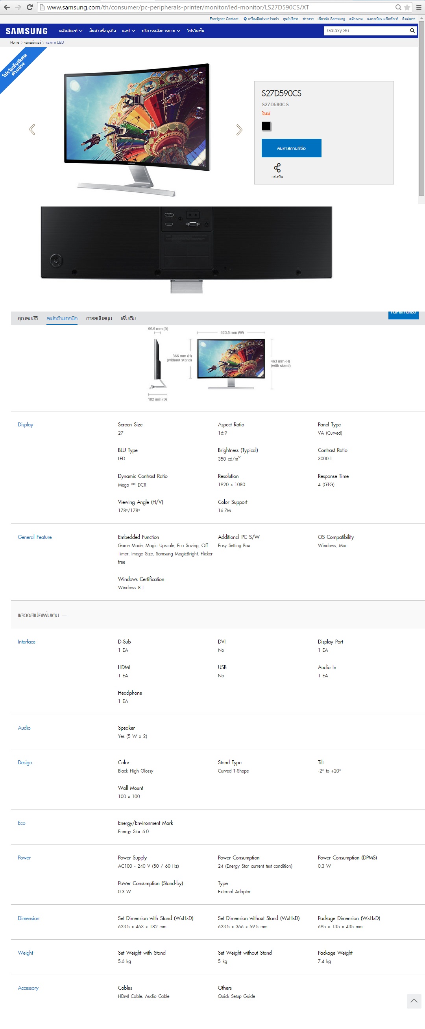This screenshot has width=425, height=1029.
Task: Click the curved monitor front product image
Action: tap(138, 130)
